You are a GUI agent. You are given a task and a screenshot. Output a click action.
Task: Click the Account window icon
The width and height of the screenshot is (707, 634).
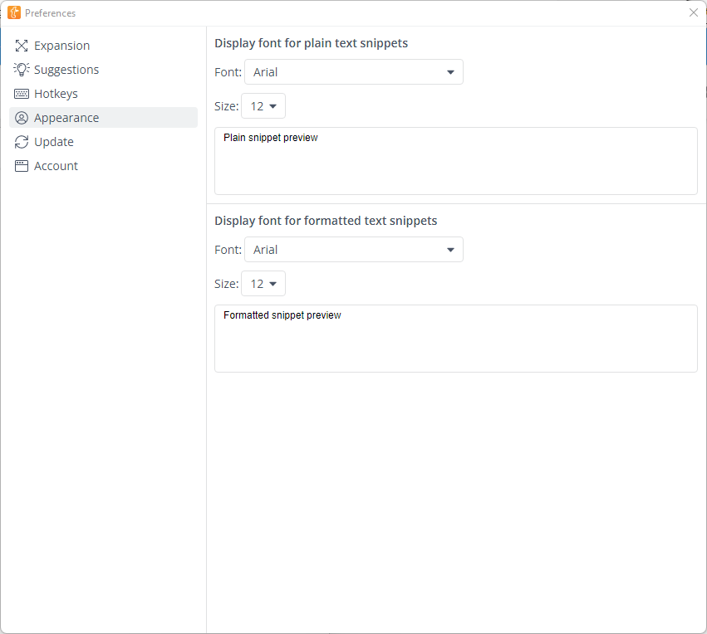pyautogui.click(x=22, y=166)
